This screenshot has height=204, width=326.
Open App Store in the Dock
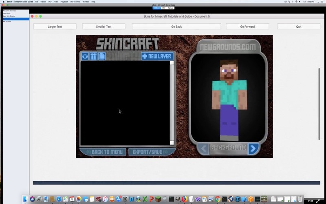(x=119, y=199)
